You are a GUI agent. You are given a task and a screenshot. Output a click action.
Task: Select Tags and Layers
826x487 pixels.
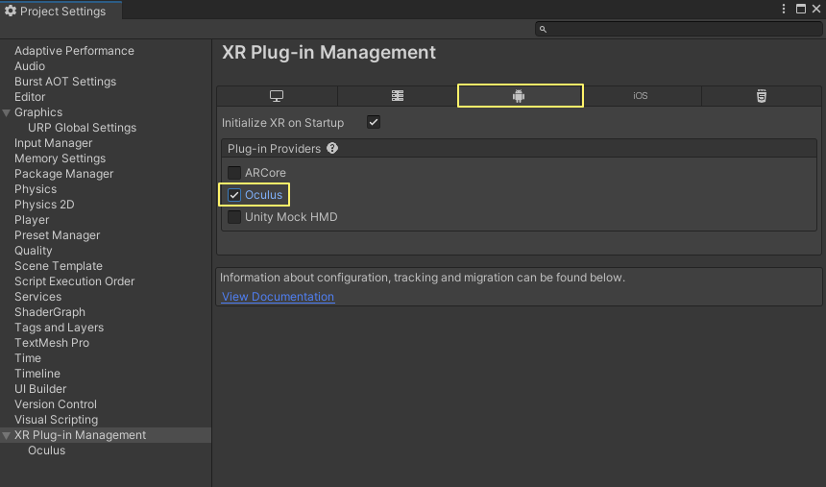click(59, 328)
